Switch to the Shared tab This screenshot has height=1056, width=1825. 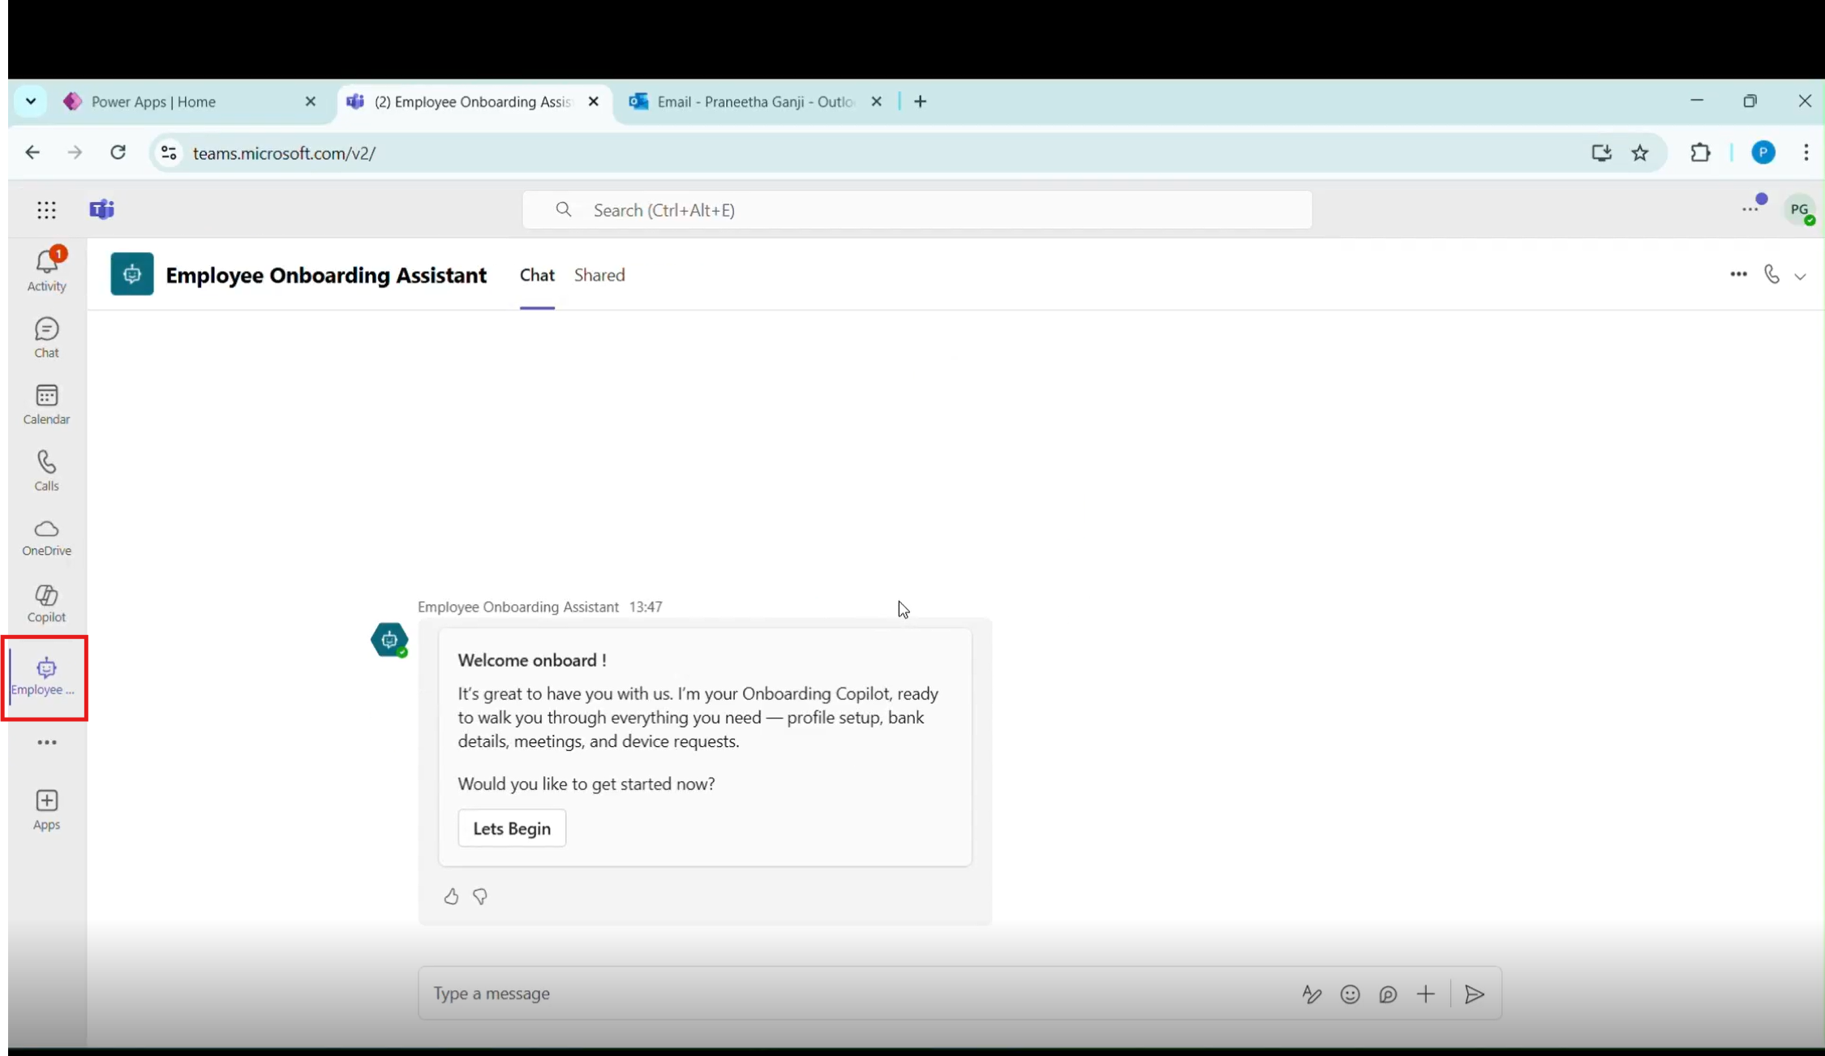(599, 275)
